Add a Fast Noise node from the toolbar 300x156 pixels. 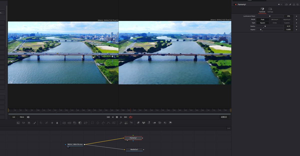tap(24, 123)
